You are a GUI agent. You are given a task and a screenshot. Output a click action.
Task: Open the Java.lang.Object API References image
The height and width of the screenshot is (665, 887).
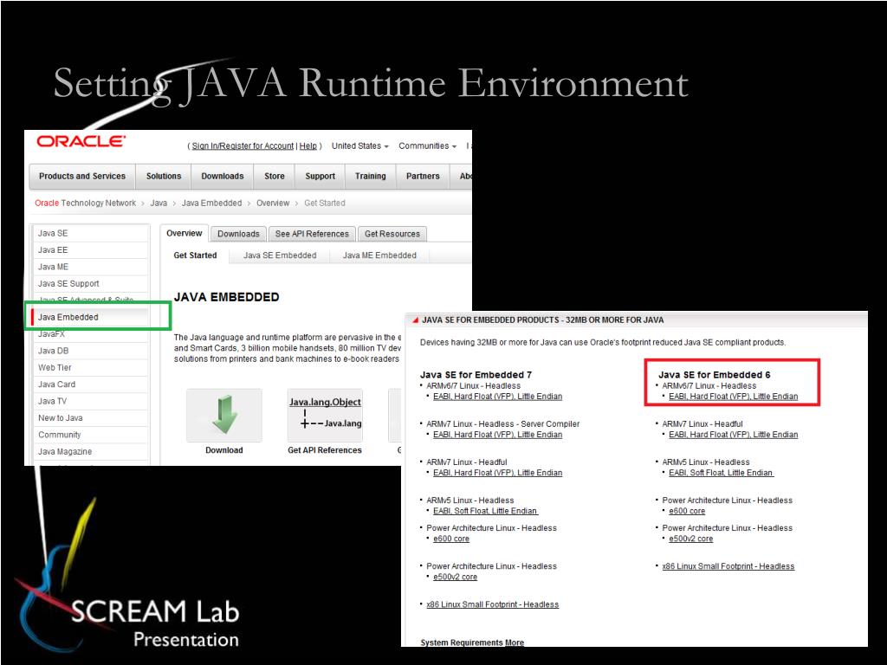pyautogui.click(x=325, y=415)
